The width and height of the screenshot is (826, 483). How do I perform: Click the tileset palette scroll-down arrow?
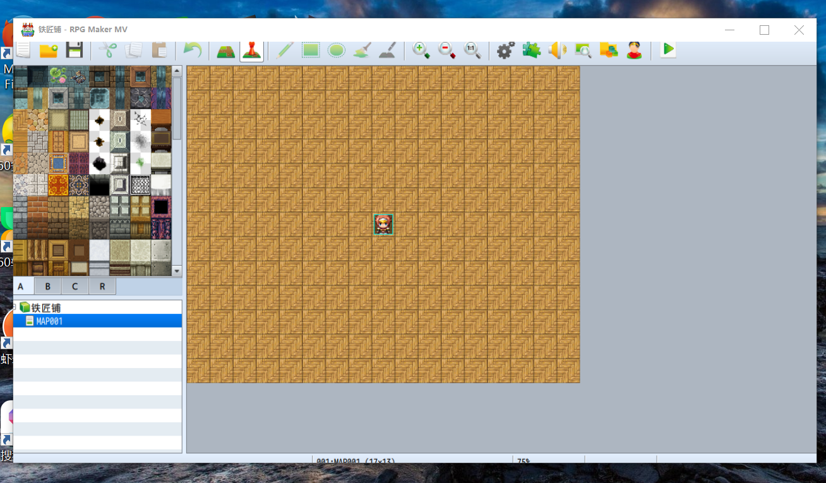click(x=177, y=270)
